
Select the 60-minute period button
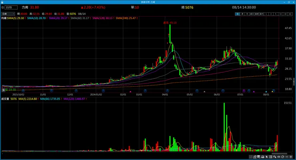tap(290, 14)
